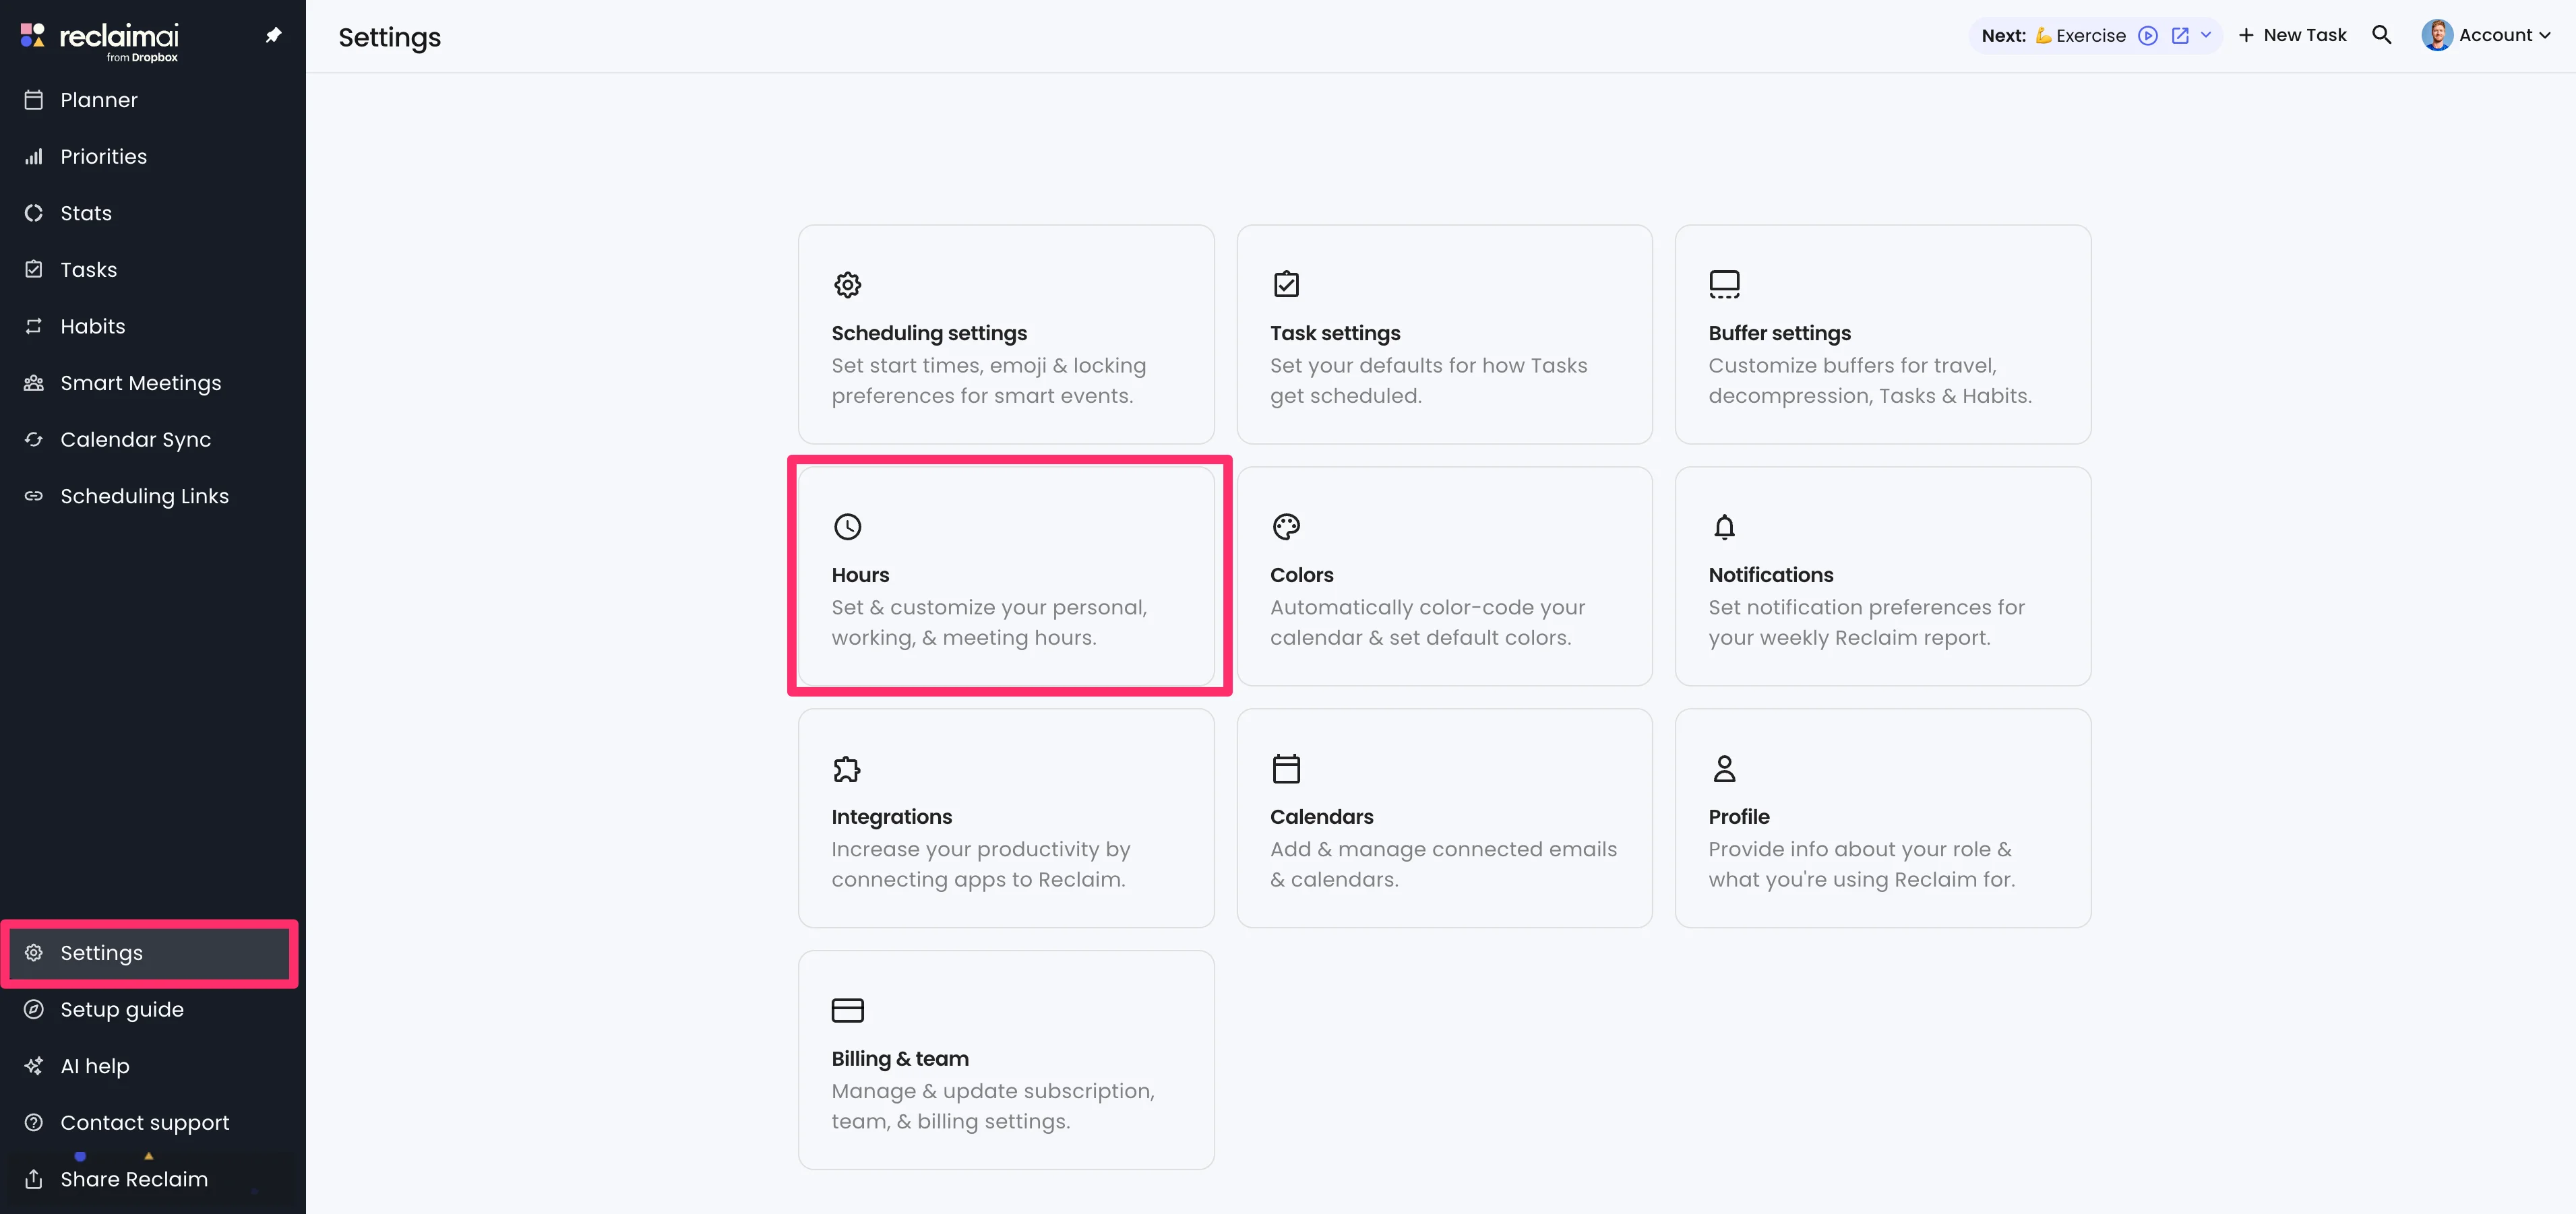
Task: Click the Billing credit card icon
Action: [847, 1010]
